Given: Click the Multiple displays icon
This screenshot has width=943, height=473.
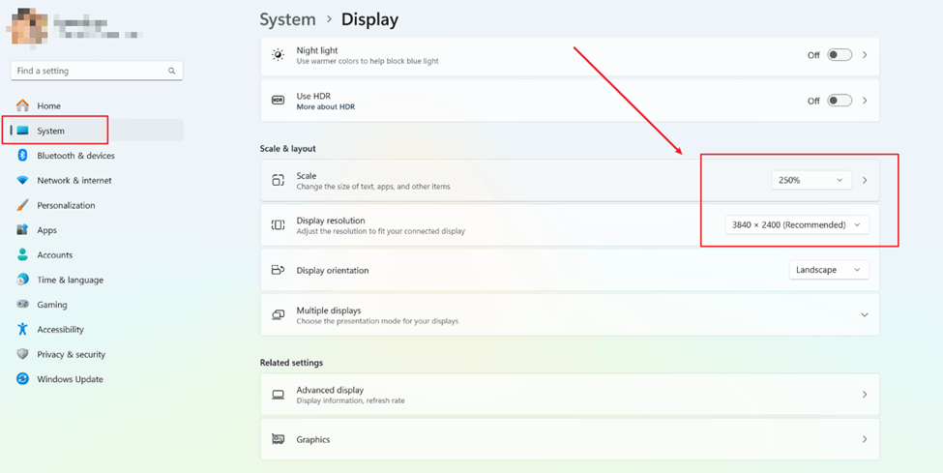Looking at the screenshot, I should tap(278, 314).
